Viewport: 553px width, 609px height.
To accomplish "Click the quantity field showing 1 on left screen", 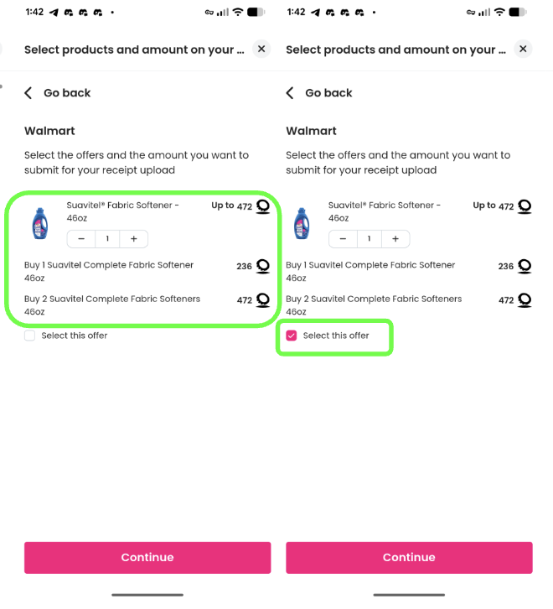I will [107, 239].
